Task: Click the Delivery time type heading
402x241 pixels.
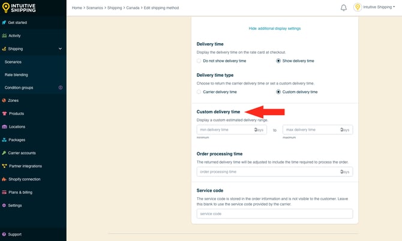Action: (215, 75)
